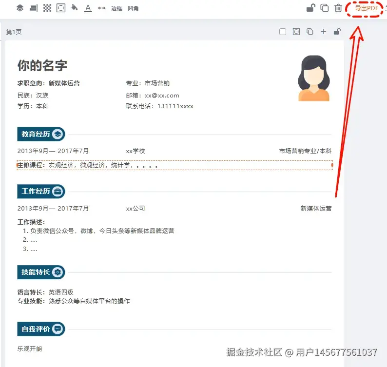
Task: Select the 技能特长 section badge
Action: point(41,272)
